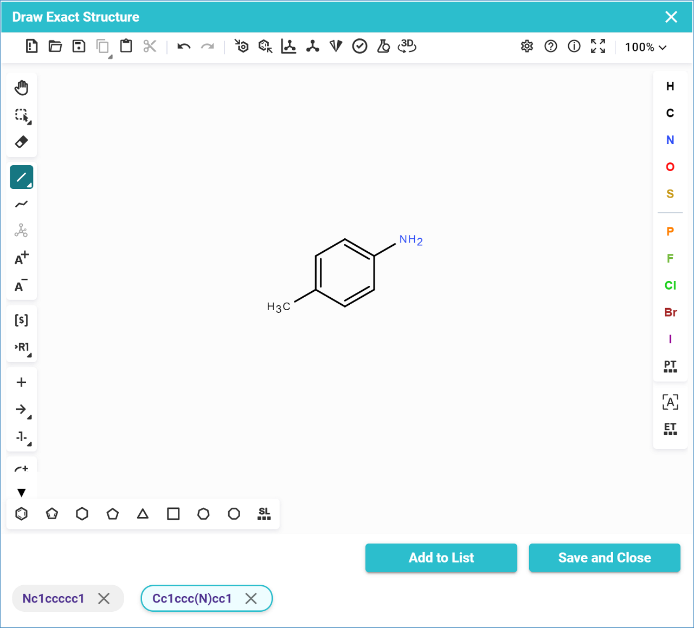The image size is (694, 628).
Task: Click the Clean Up layout icon
Action: (312, 47)
